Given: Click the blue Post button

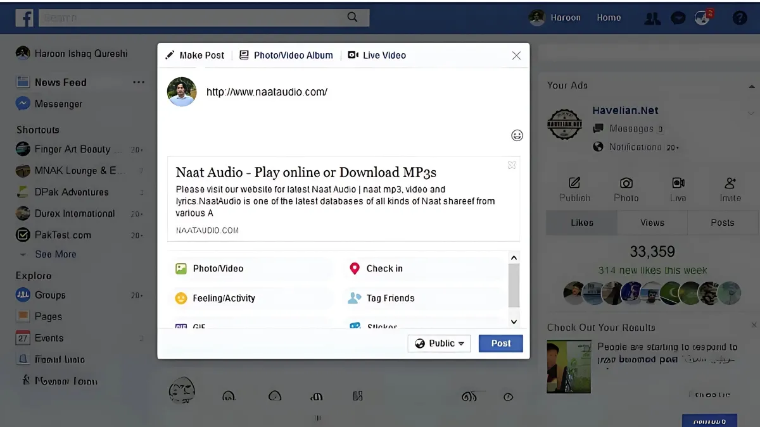Looking at the screenshot, I should tap(501, 343).
